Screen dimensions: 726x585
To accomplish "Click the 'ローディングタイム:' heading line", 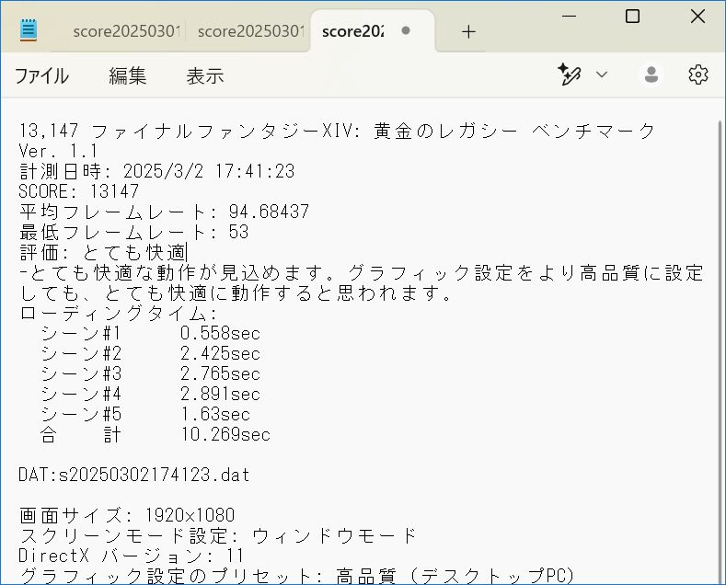I will (118, 314).
